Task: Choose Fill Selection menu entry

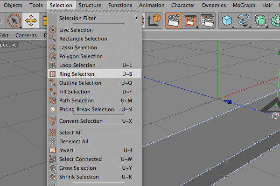Action: click(95, 92)
